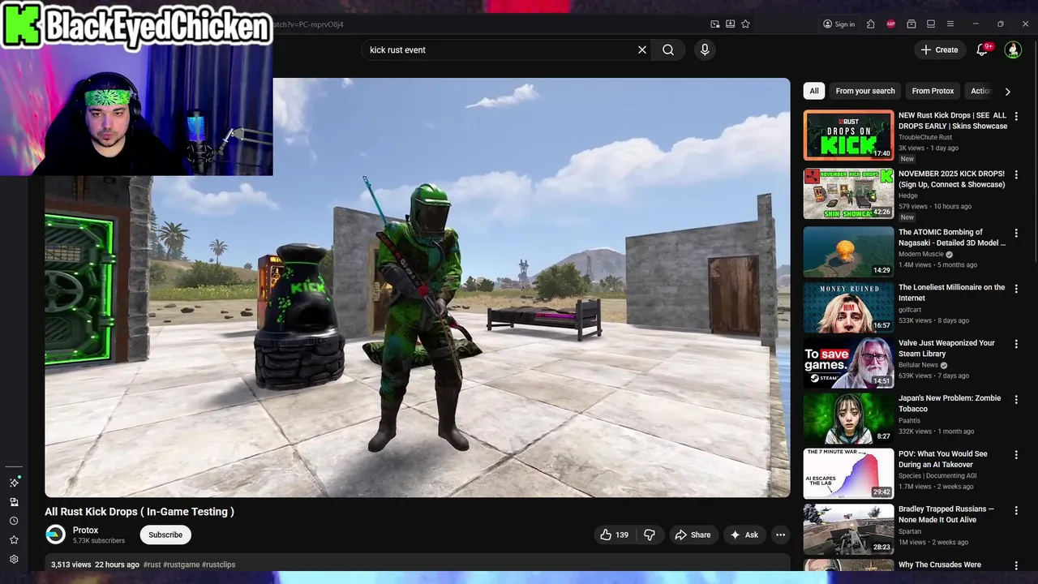Open the sparkle AI sidebar icon
The width and height of the screenshot is (1038, 584).
[14, 483]
